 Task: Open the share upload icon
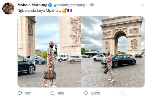[122, 93]
